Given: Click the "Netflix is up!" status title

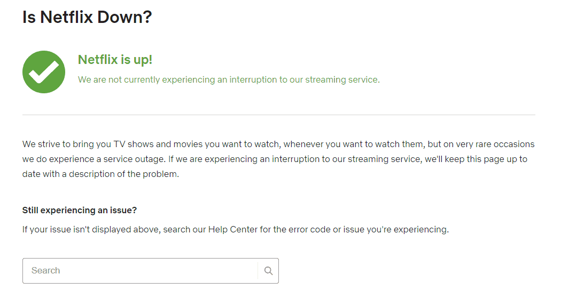Looking at the screenshot, I should [115, 60].
